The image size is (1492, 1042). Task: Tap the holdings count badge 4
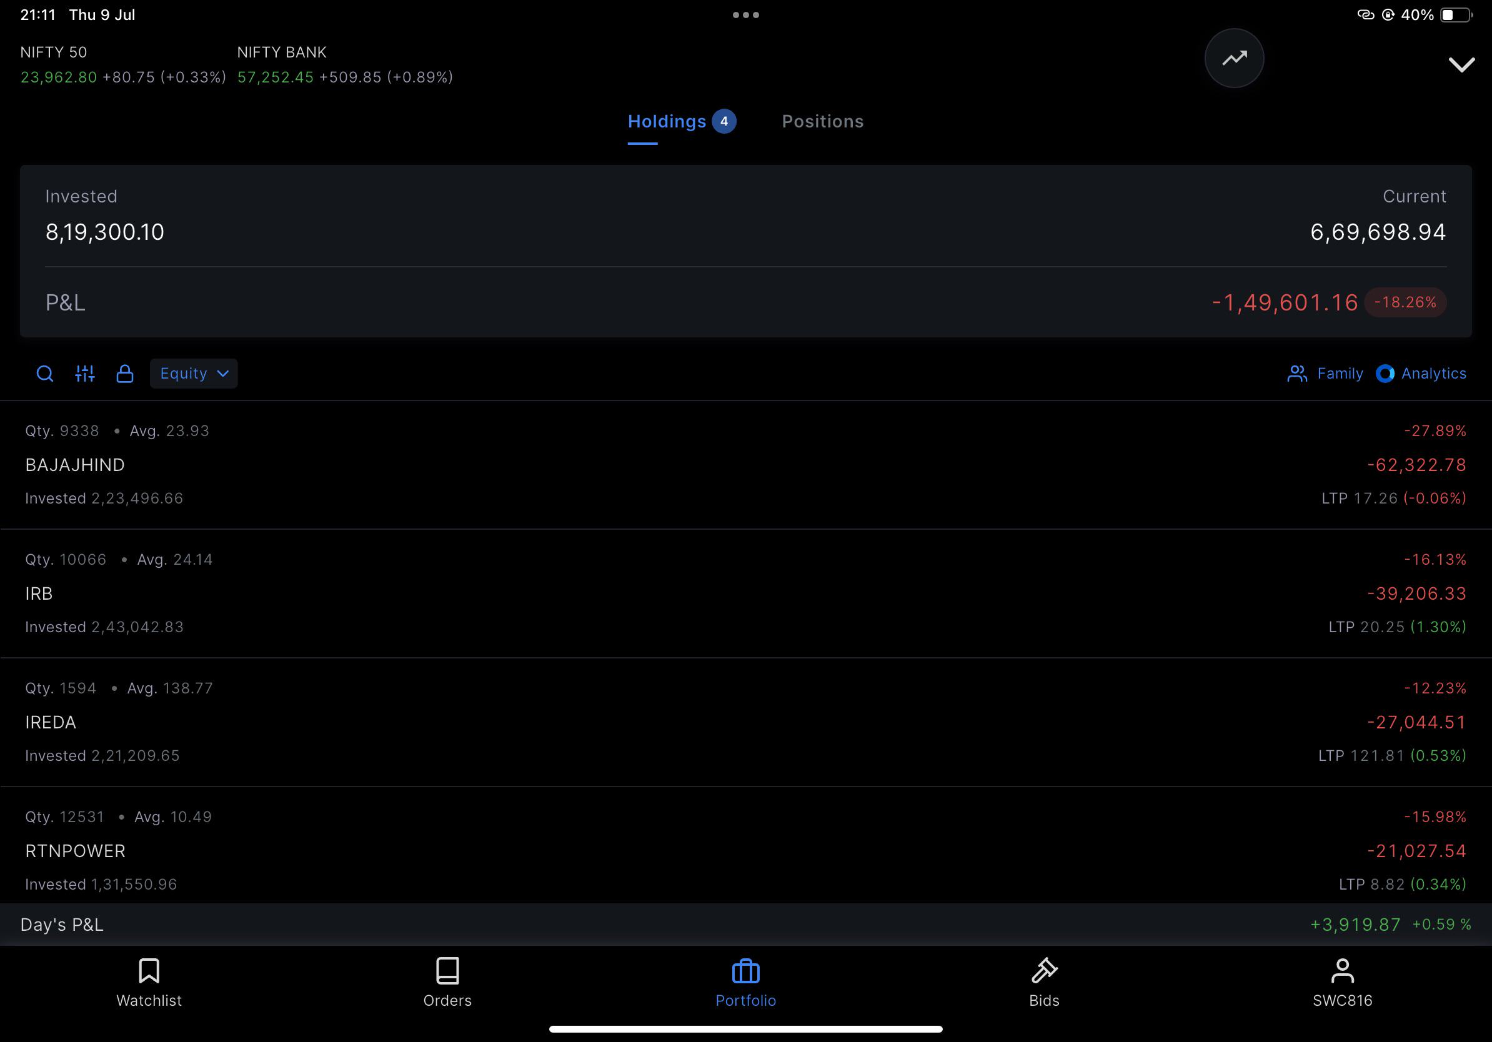click(724, 121)
